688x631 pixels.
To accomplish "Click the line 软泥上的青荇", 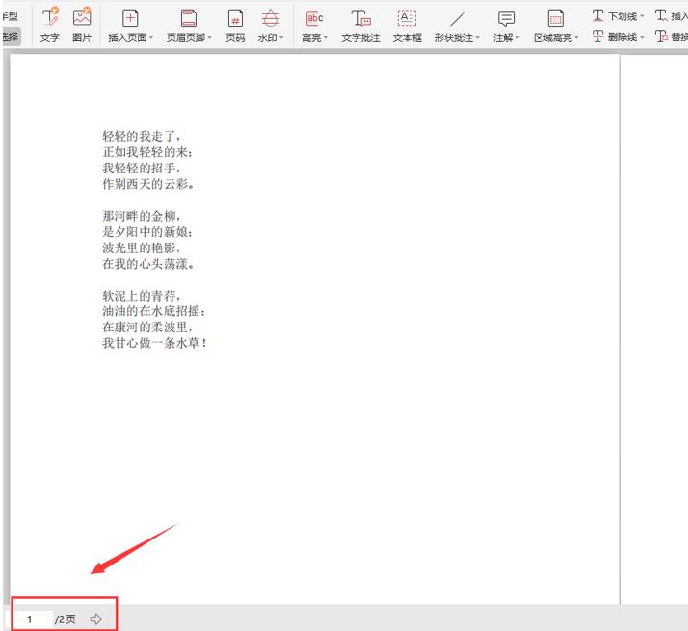I will (x=142, y=296).
